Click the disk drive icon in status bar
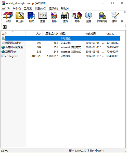Image resolution: width=127 pixels, height=153 pixels. tap(3, 150)
